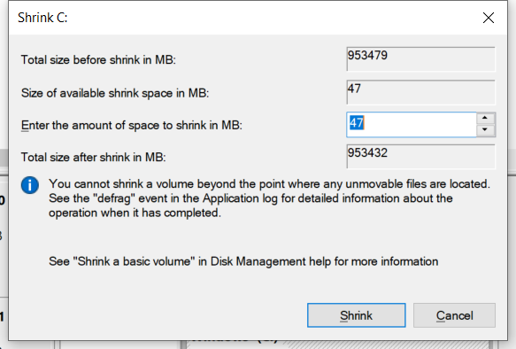Viewport: 516px width, 349px height.
Task: Select the 953432 total size after field
Action: pos(420,157)
